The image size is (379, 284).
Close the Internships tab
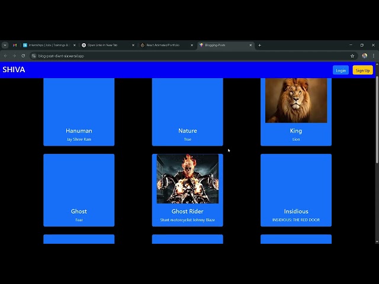coord(75,45)
